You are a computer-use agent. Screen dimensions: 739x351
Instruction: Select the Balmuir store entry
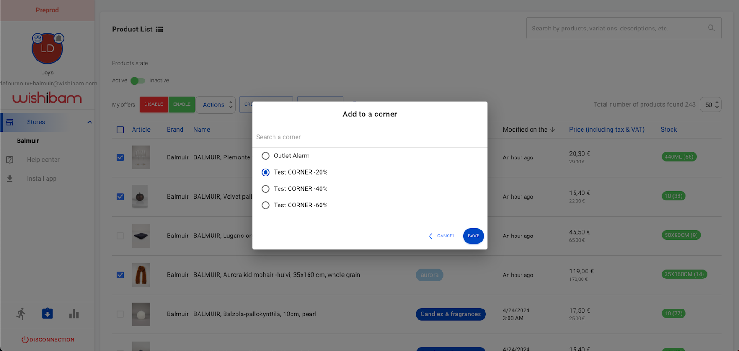[x=28, y=141]
